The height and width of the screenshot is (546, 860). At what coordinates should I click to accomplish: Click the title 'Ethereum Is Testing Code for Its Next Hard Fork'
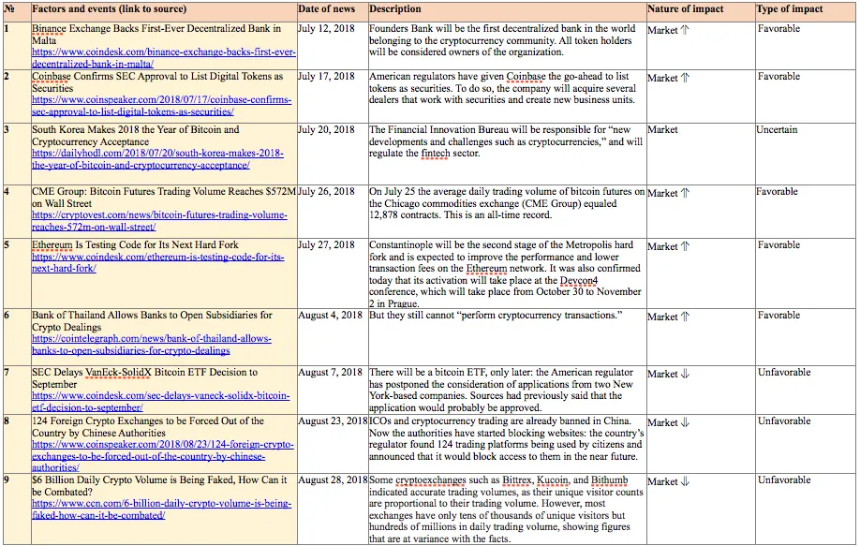click(135, 244)
